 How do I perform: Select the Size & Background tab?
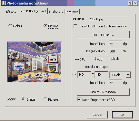coord(33,11)
